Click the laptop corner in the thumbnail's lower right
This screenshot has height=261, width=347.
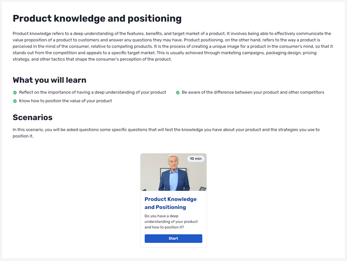pyautogui.click(x=202, y=189)
